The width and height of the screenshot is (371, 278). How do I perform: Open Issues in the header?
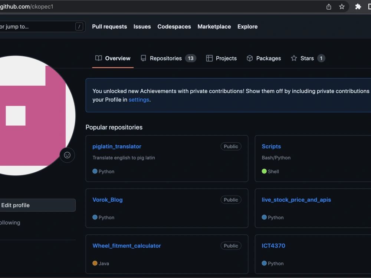point(142,27)
